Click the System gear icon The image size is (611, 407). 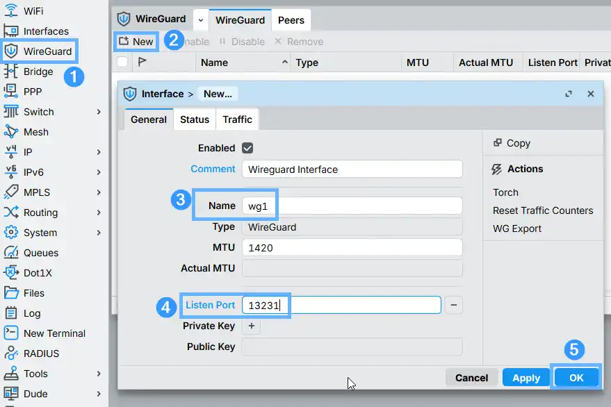11,233
